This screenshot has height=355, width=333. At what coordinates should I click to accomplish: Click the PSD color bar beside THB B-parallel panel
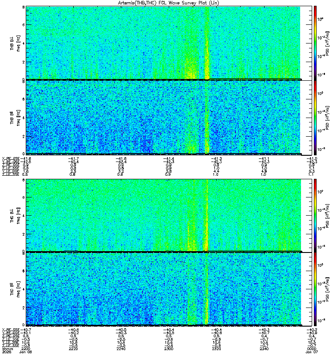point(315,118)
